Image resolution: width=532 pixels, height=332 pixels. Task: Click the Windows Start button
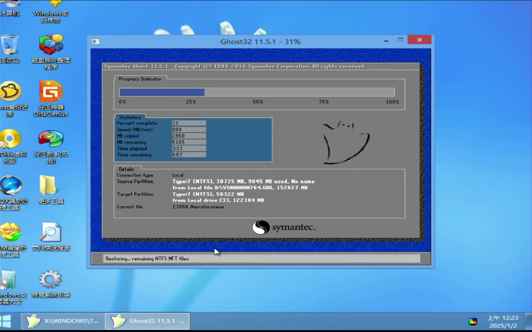(x=6, y=321)
